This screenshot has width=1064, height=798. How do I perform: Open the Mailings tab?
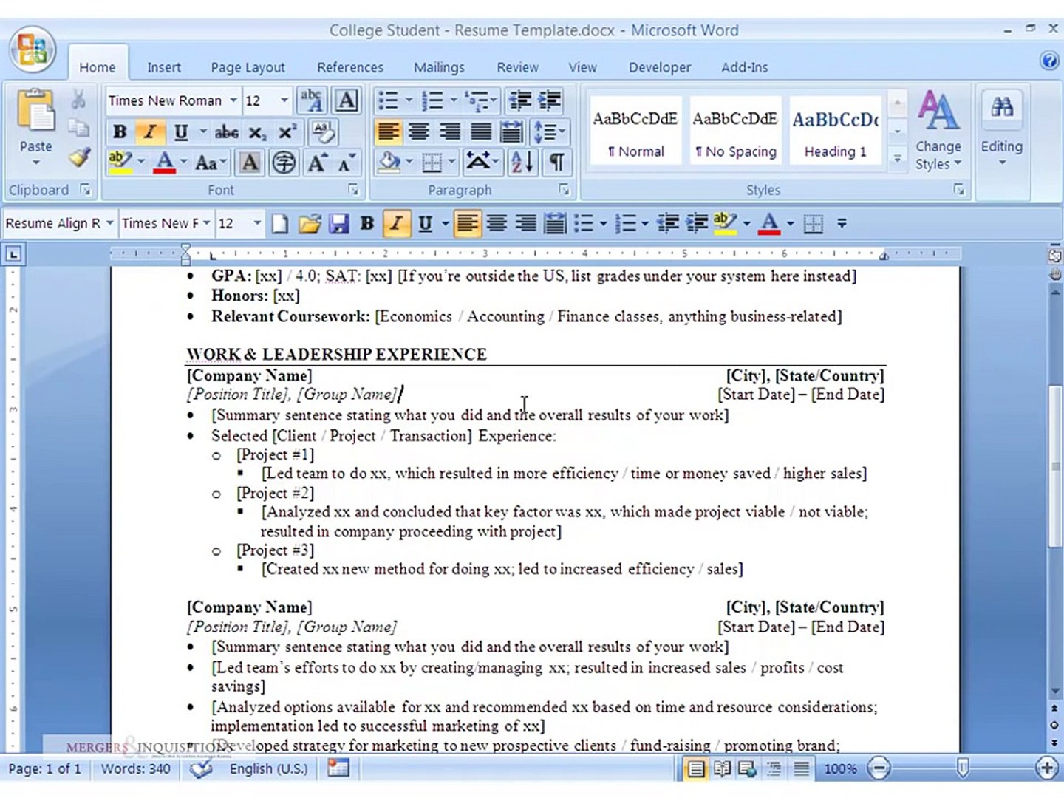(439, 67)
